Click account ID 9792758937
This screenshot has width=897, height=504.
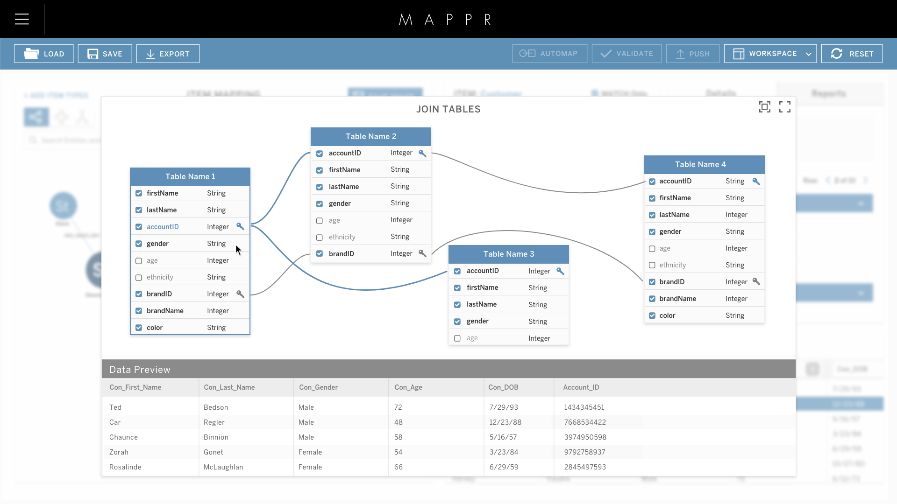[x=584, y=452]
